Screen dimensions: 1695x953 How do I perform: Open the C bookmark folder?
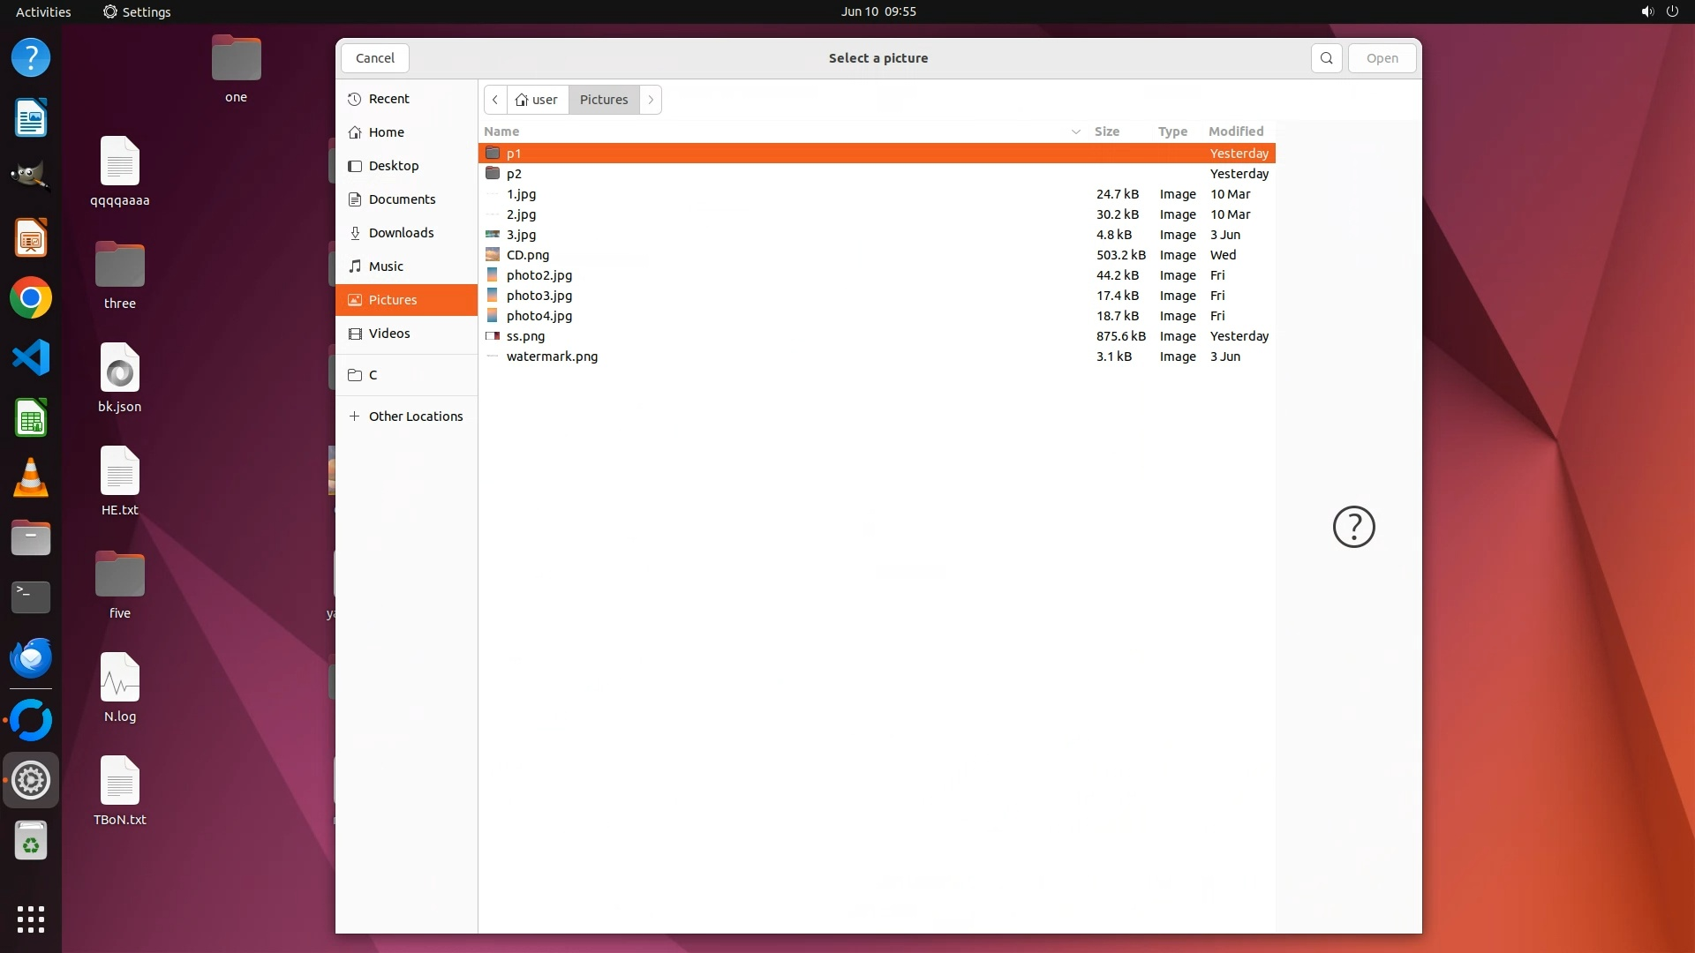[x=373, y=375]
